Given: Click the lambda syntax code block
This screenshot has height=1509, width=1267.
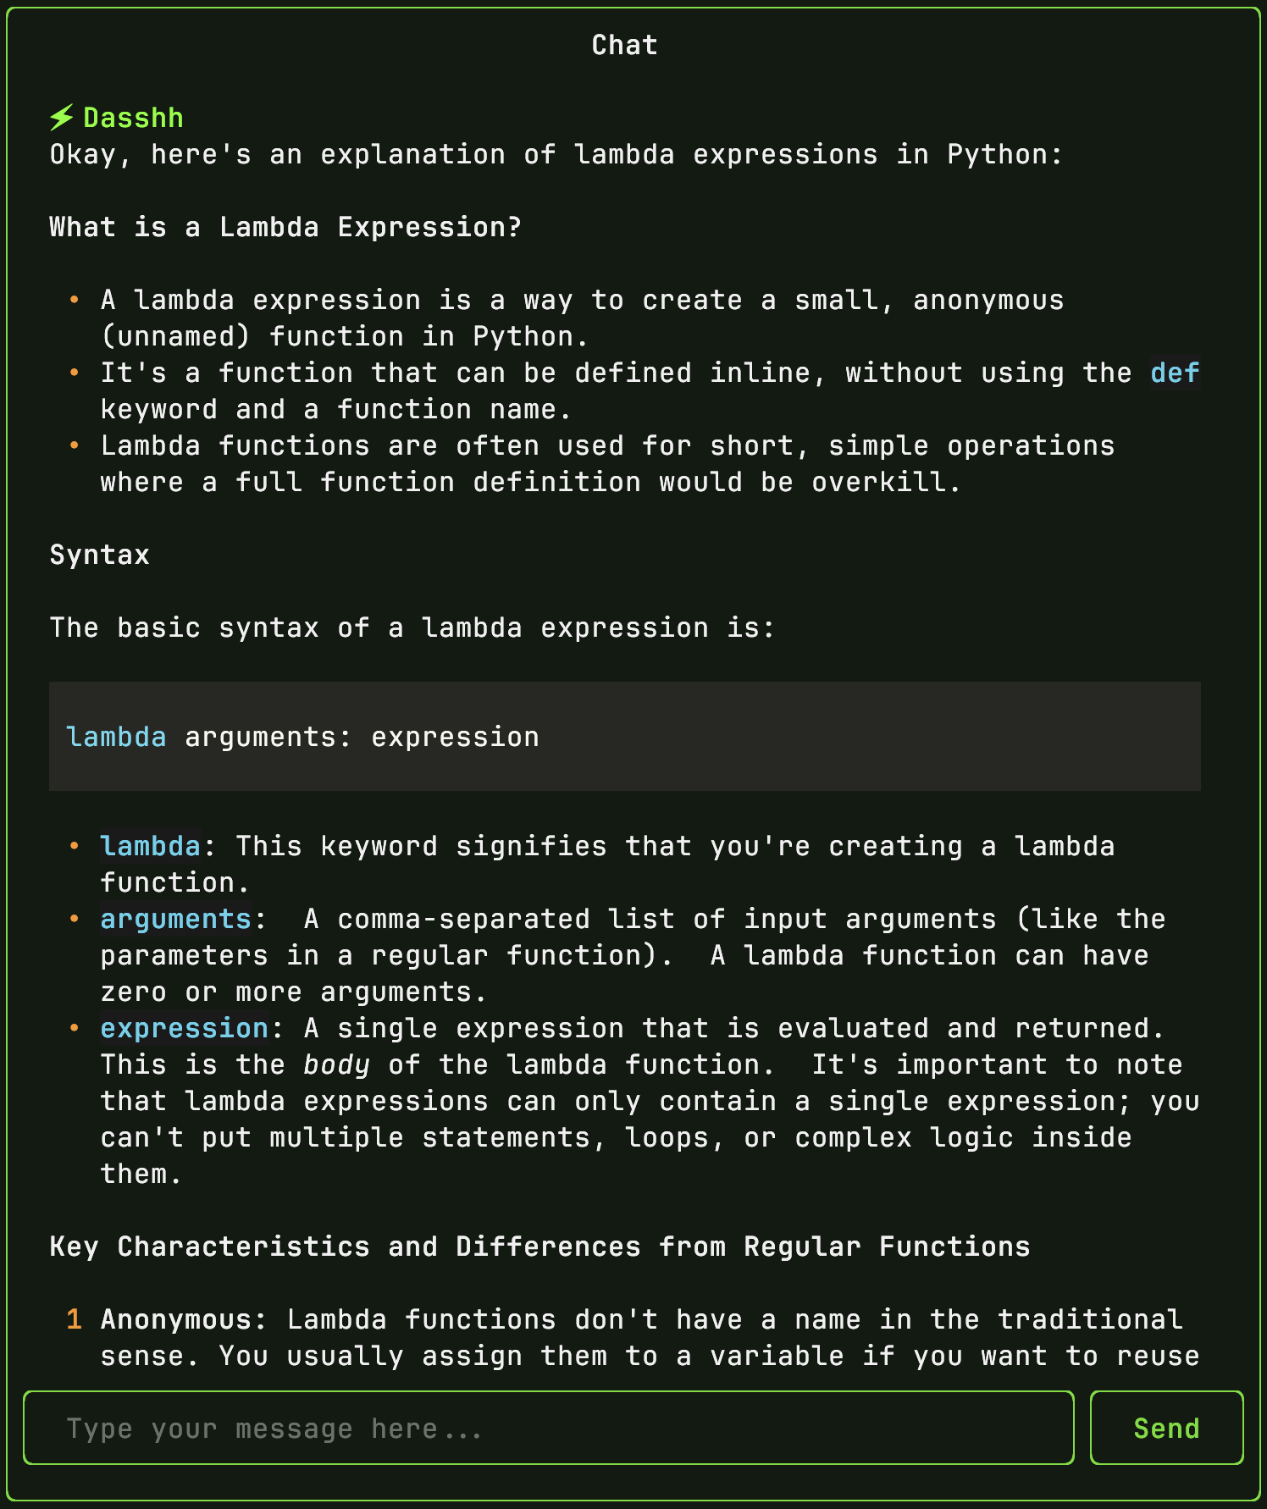Looking at the screenshot, I should (625, 736).
